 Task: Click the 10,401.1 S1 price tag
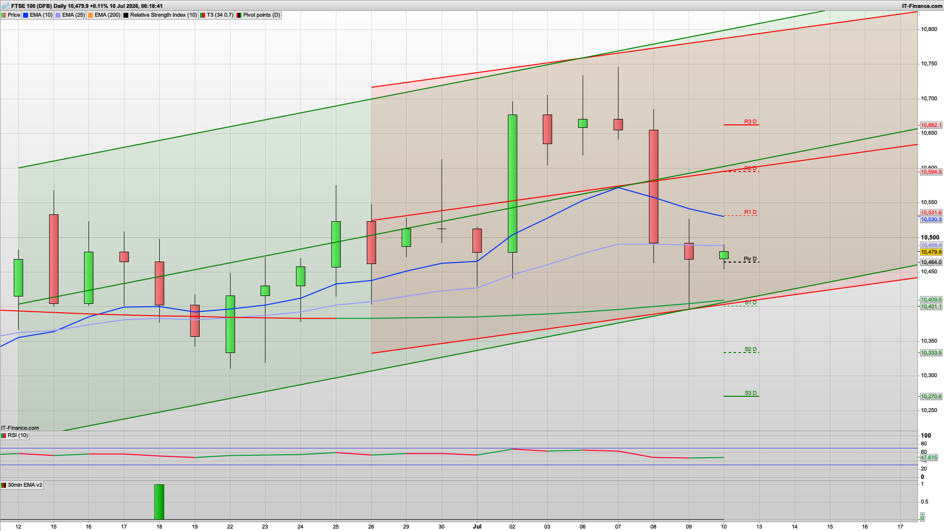pos(931,307)
